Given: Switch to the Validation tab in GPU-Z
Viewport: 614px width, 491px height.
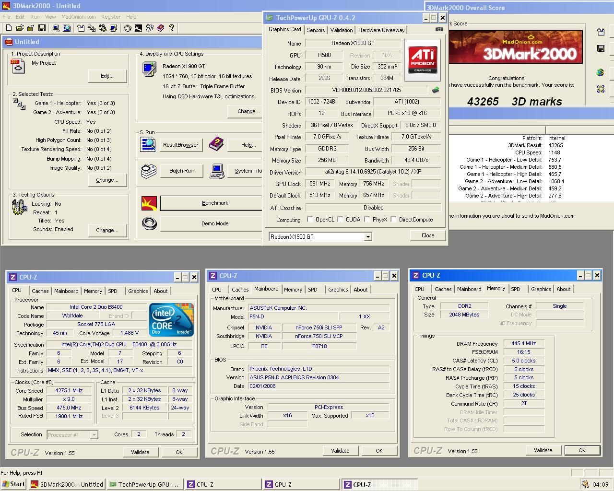Looking at the screenshot, I should click(x=342, y=30).
